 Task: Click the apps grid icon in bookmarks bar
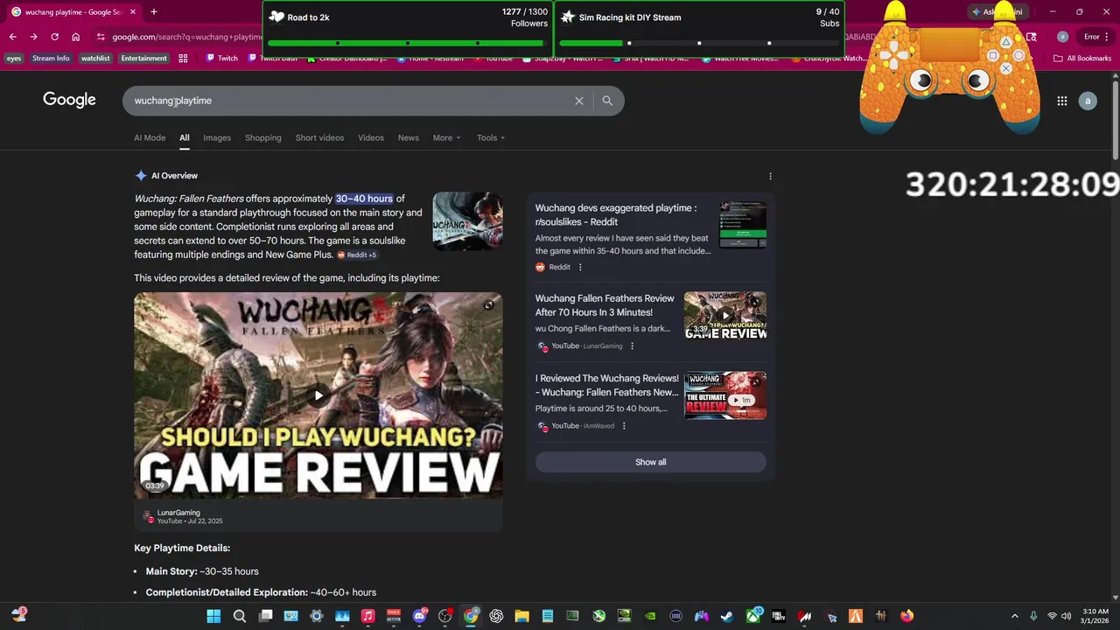[x=183, y=59]
